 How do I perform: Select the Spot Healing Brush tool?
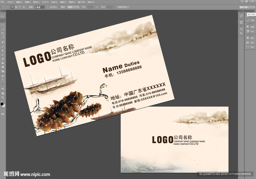pyautogui.click(x=3, y=42)
